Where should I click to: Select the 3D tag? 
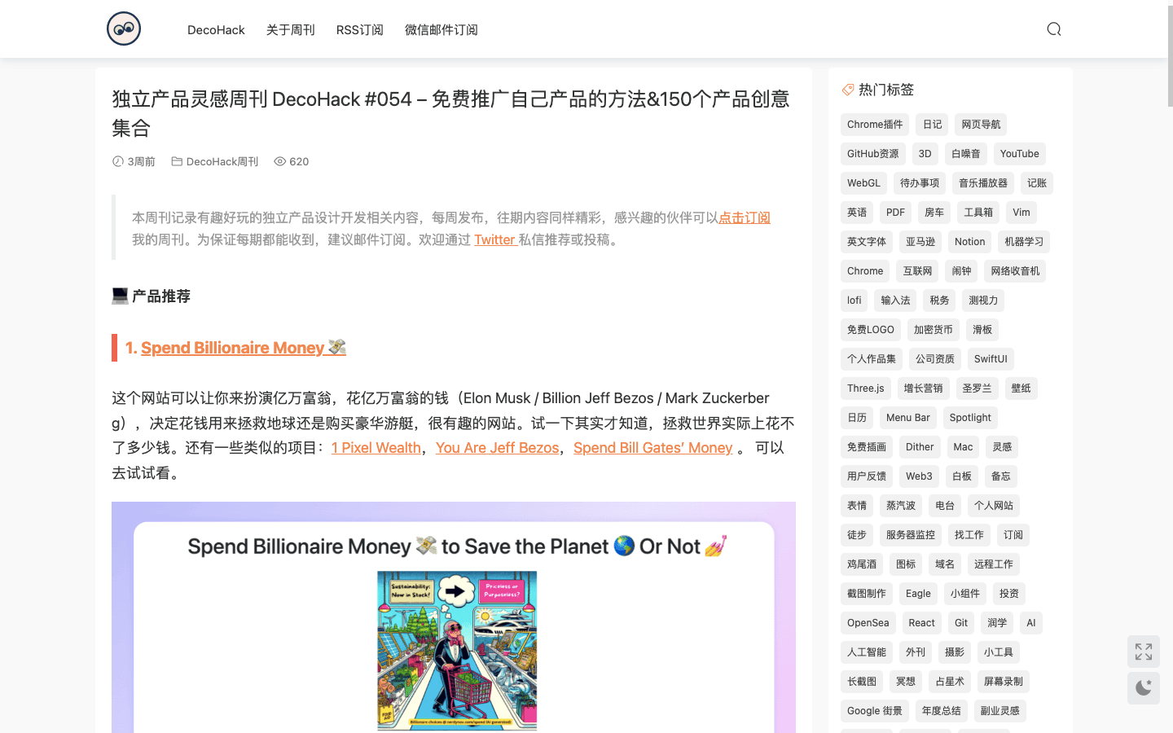click(925, 154)
